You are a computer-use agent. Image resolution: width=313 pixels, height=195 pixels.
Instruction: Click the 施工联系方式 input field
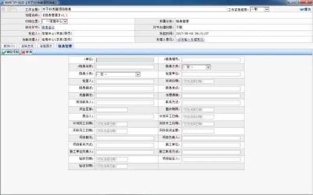(x=211, y=152)
